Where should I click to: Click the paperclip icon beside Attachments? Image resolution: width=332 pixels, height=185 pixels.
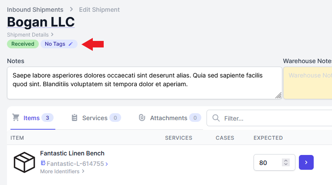pyautogui.click(x=142, y=118)
